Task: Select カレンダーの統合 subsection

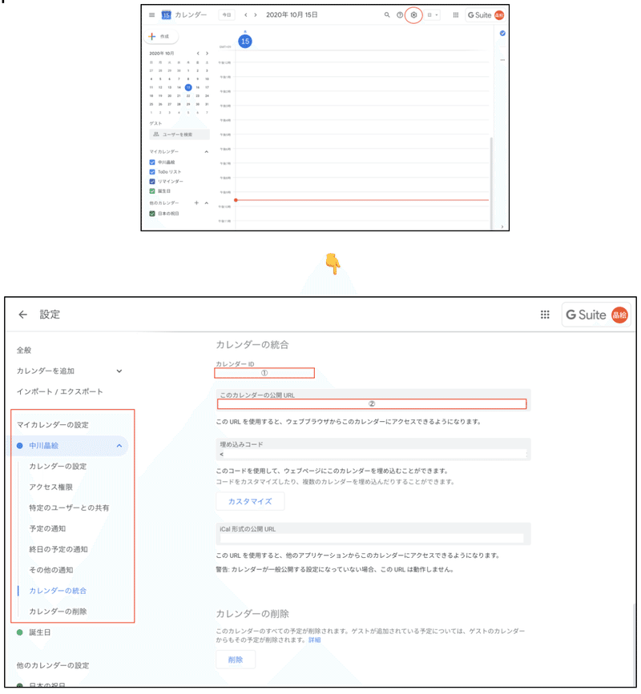Action: coord(58,591)
